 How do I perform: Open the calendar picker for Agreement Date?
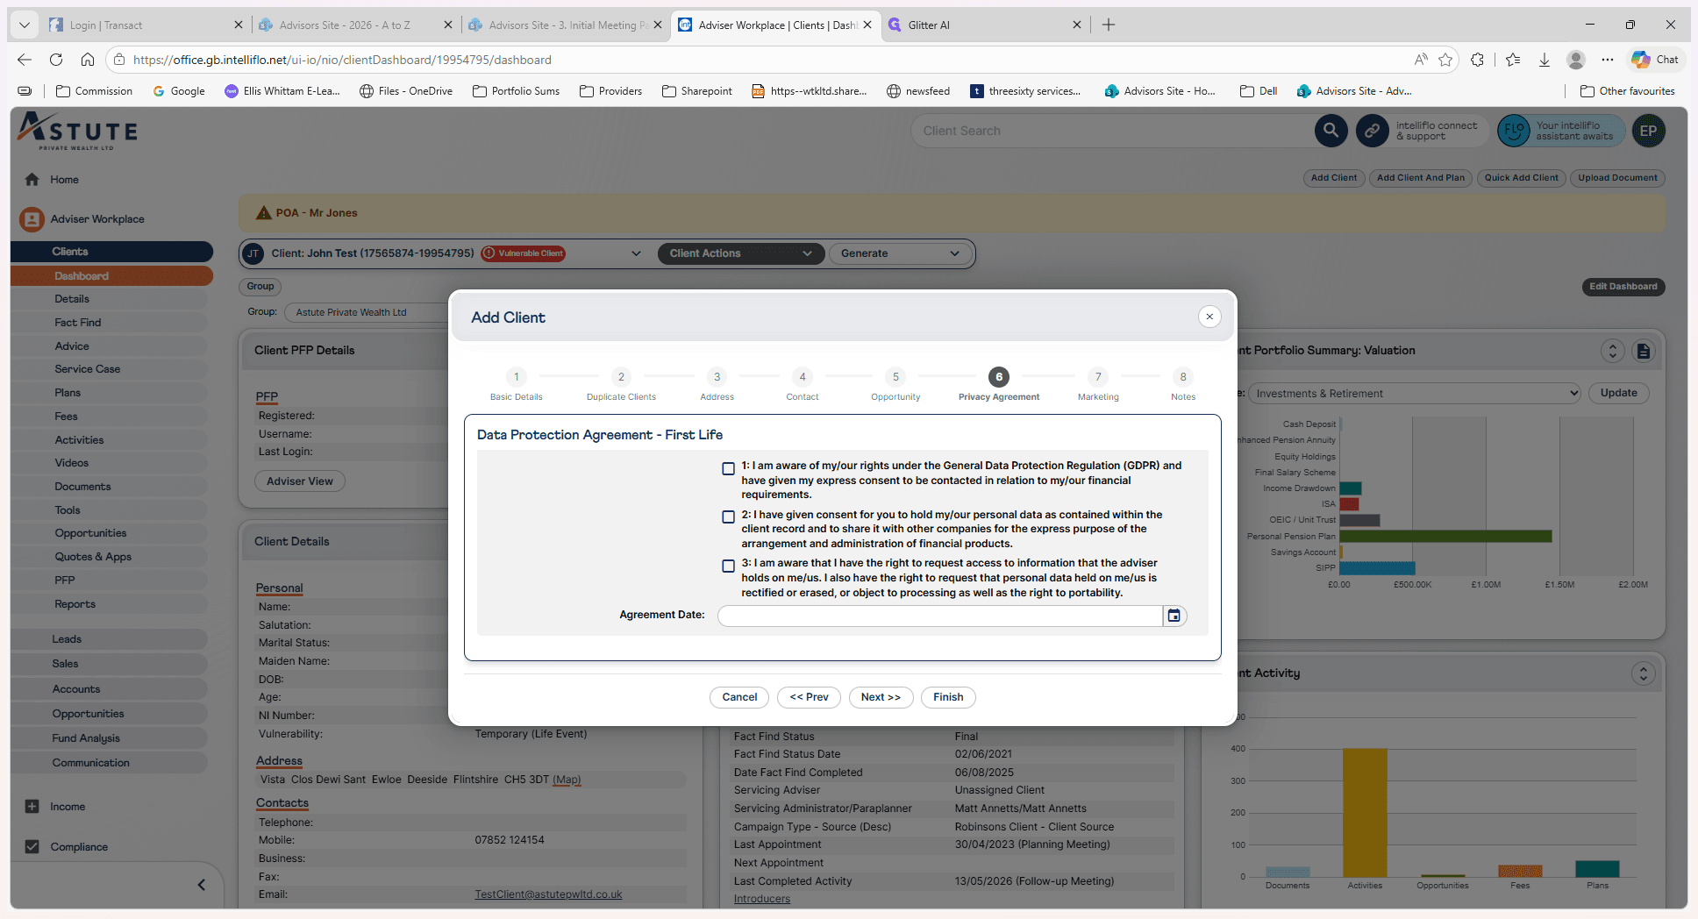click(1174, 616)
